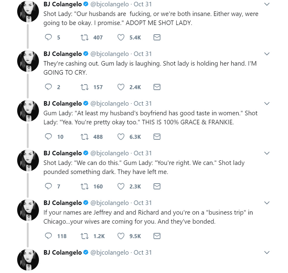Open the dropdown arrow on the Jeffrey and Richard tweet
Image resolution: width=288 pixels, height=273 pixels.
(x=267, y=203)
